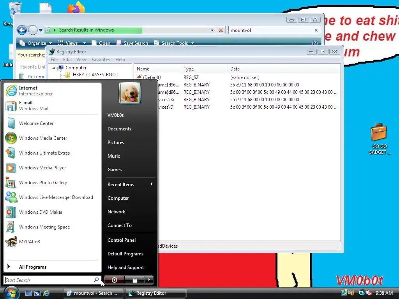399x299 pixels.
Task: Open Windows Mail E-mail entry
Action: (52, 106)
